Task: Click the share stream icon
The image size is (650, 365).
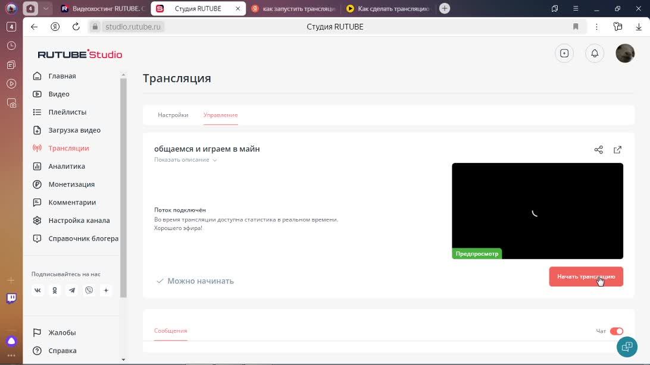Action: pos(599,150)
